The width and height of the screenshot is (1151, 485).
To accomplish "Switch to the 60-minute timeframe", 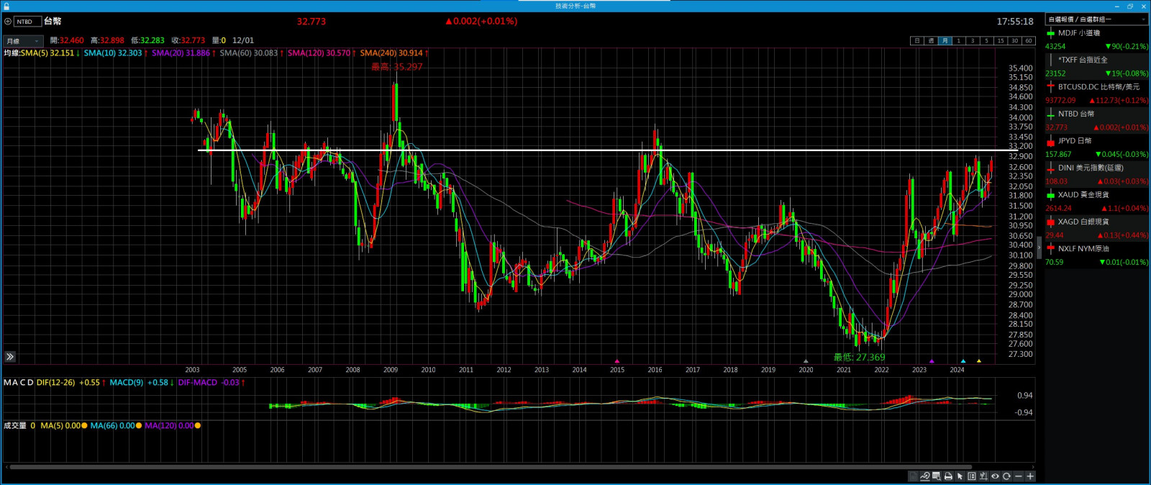I will (1028, 41).
